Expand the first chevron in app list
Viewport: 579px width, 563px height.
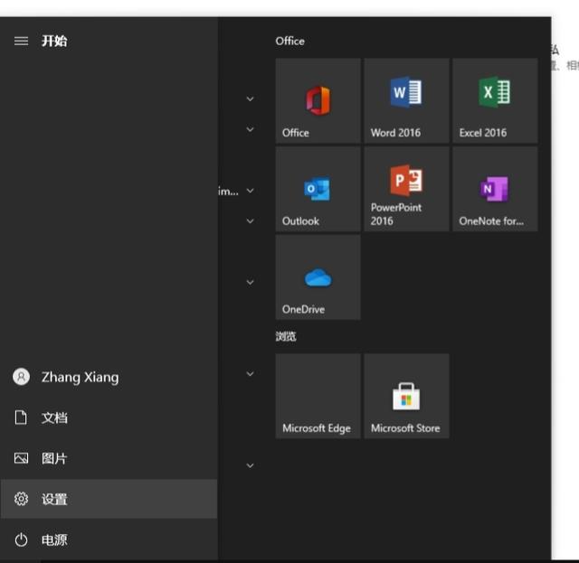click(x=250, y=99)
